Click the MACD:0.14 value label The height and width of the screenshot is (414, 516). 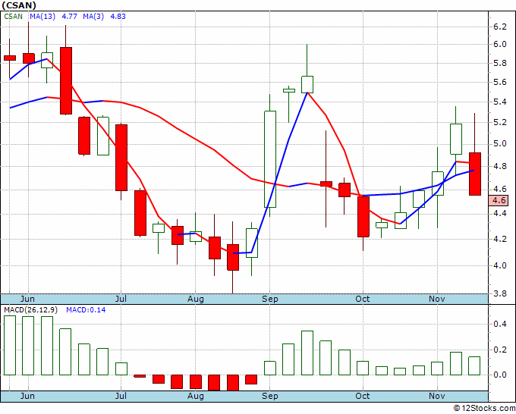tap(86, 310)
